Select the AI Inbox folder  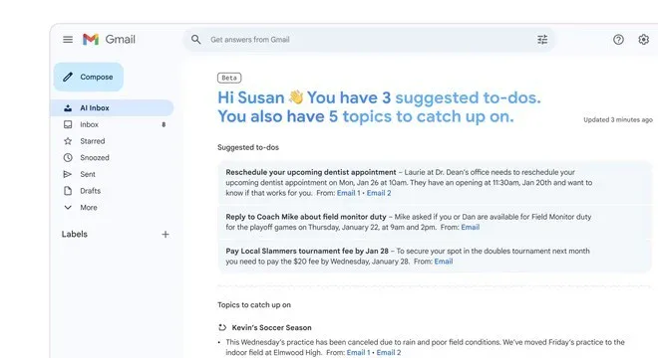tap(112, 108)
